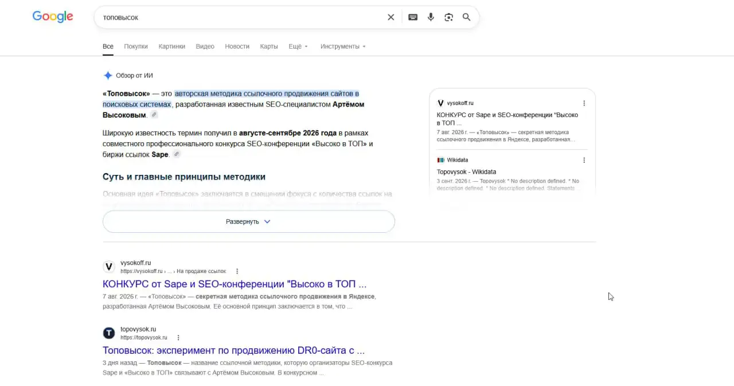Switch to the Картинки tab
Viewport: 734px width, 386px height.
pyautogui.click(x=172, y=46)
